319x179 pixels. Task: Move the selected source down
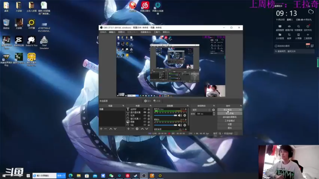coord(147,129)
